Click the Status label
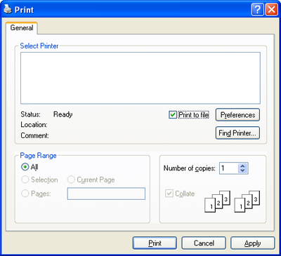 click(30, 114)
